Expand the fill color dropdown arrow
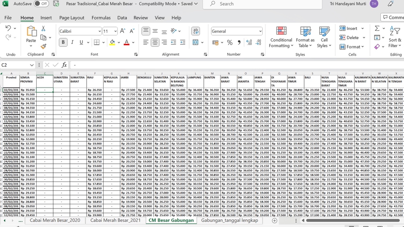Viewport: 404px width, 227px height. [119, 42]
